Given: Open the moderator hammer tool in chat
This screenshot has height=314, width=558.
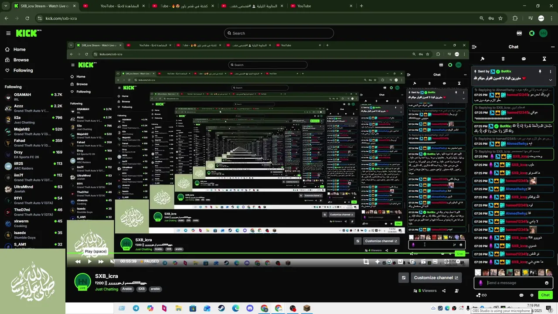Looking at the screenshot, I should coord(483,59).
